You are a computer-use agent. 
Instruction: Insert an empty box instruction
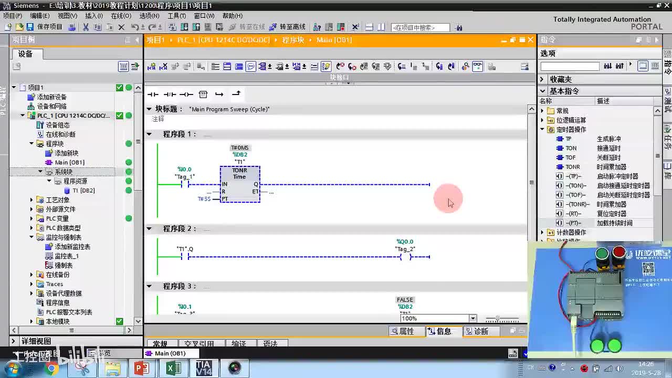tap(203, 94)
